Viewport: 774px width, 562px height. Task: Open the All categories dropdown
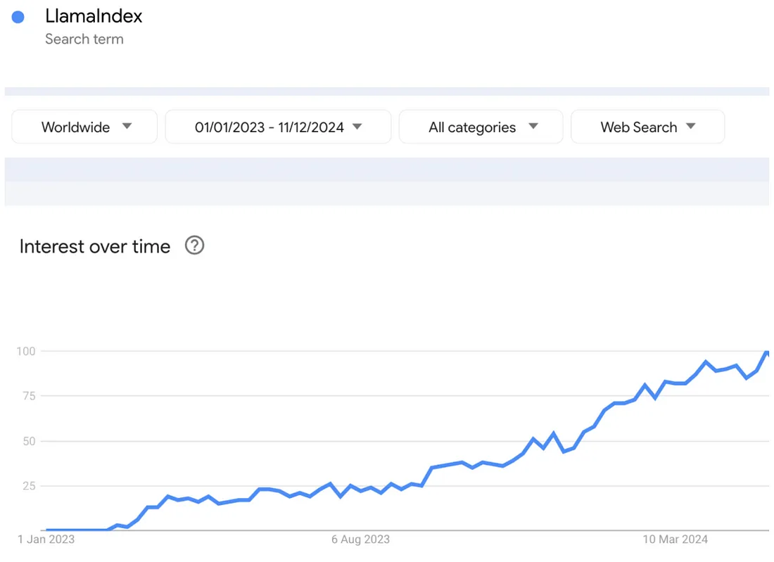(x=481, y=127)
